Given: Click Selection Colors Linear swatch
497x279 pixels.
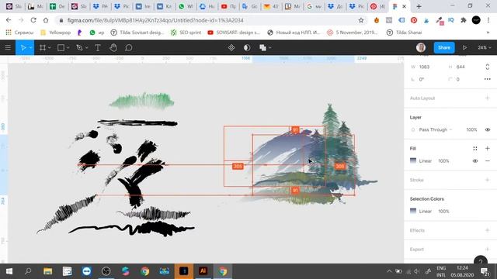Looking at the screenshot, I should click(413, 211).
